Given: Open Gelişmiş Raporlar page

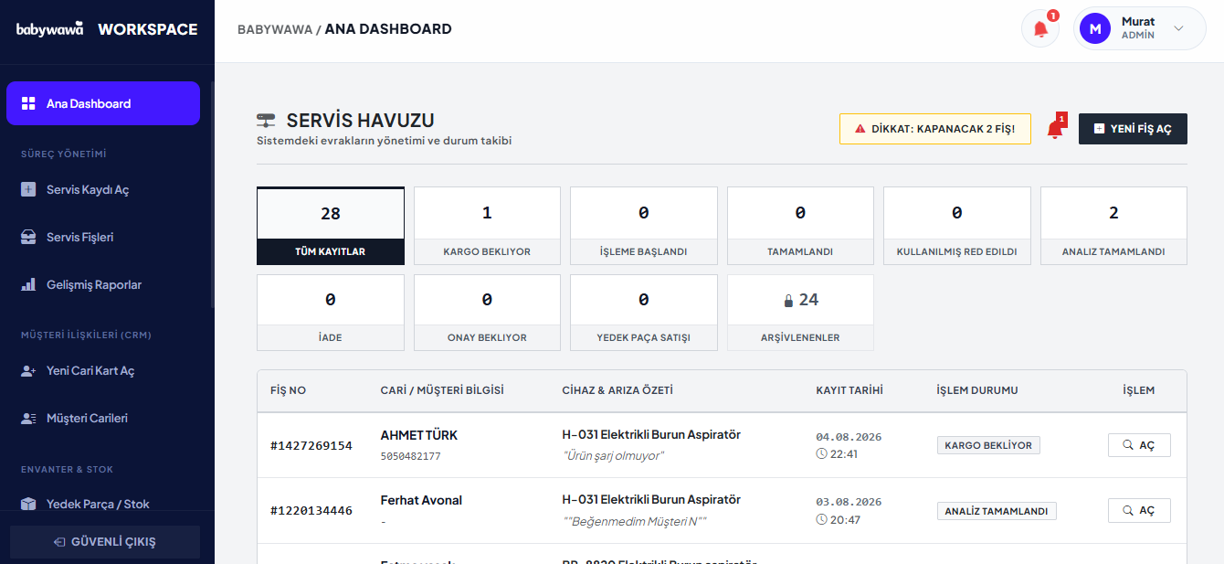Looking at the screenshot, I should tap(103, 284).
